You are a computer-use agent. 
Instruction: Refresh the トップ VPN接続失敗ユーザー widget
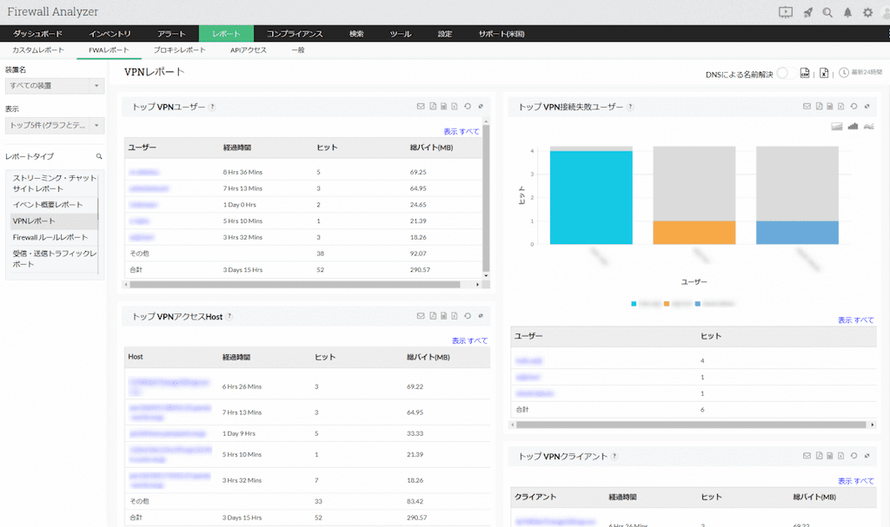coord(853,107)
